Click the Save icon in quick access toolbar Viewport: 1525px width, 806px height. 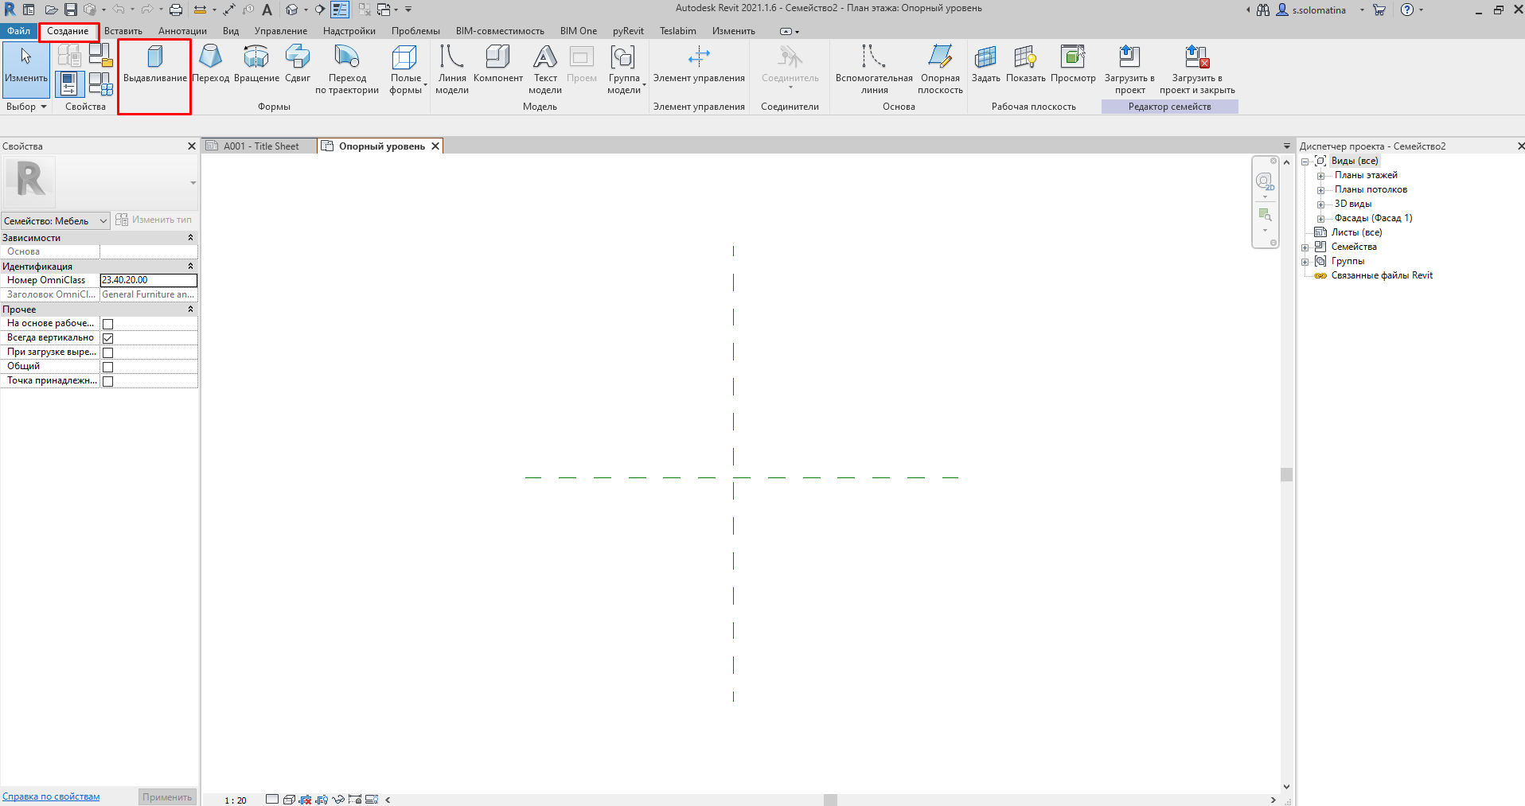coord(71,10)
